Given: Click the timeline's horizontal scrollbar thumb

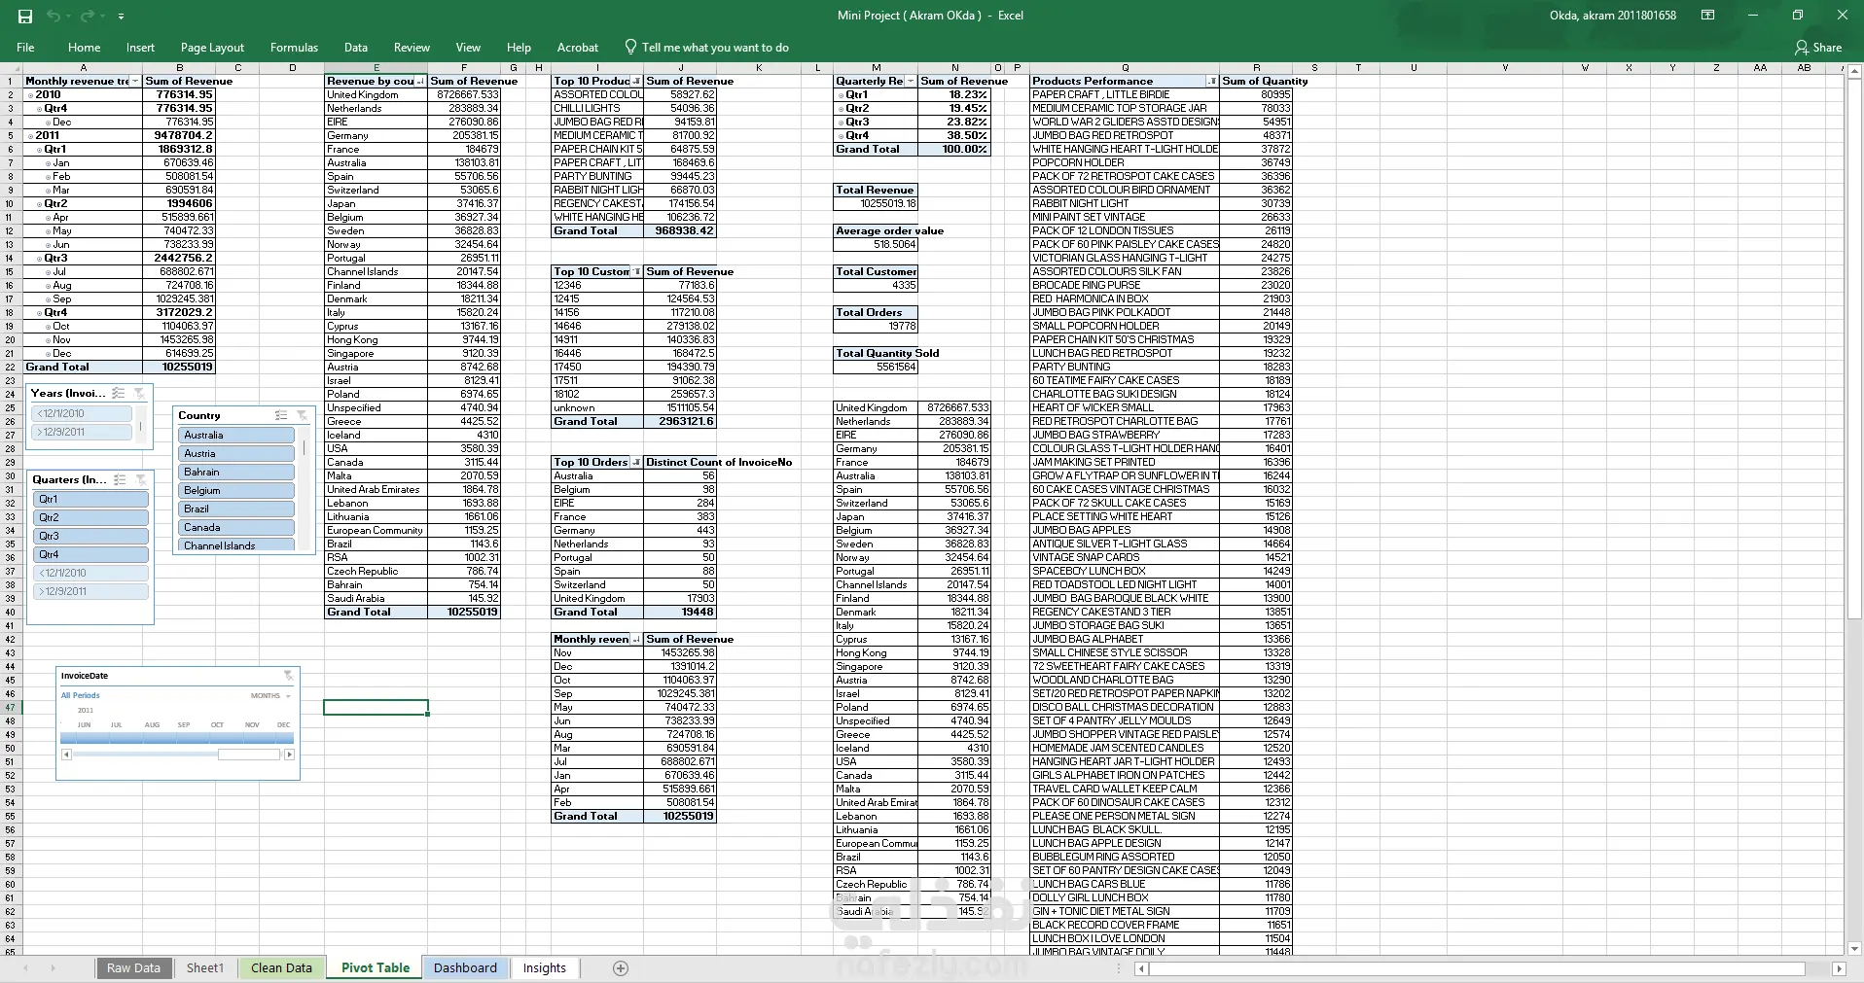Looking at the screenshot, I should (249, 755).
